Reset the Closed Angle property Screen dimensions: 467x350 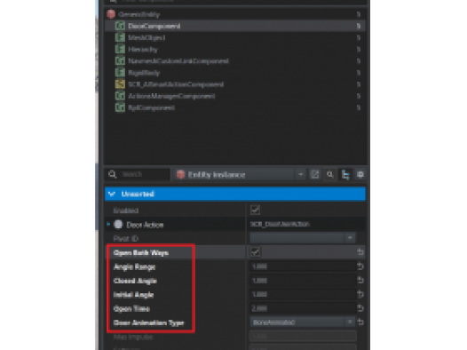[360, 281]
